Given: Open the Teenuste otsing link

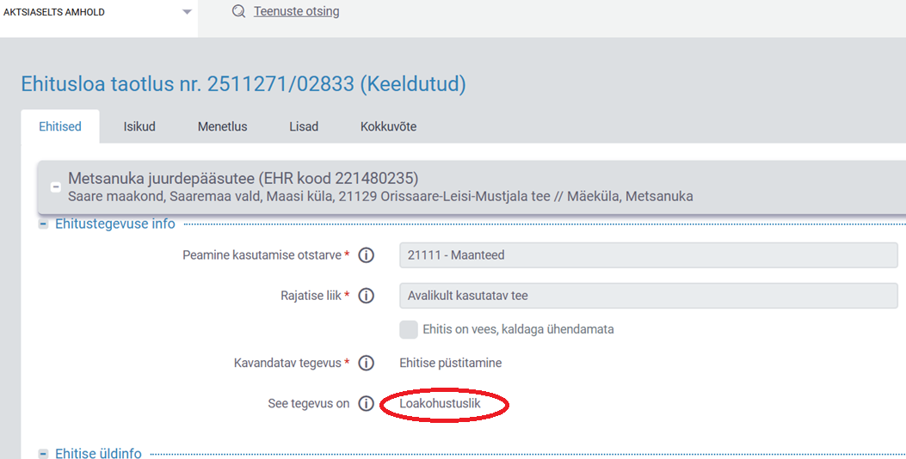Looking at the screenshot, I should click(296, 11).
